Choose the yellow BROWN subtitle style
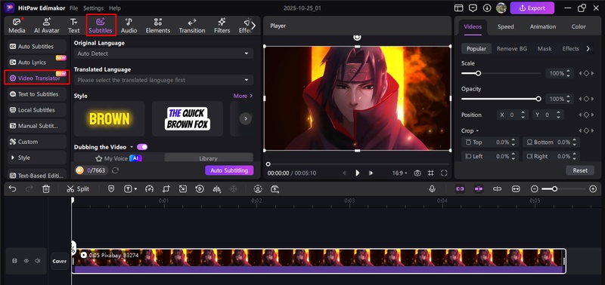The image size is (605, 285). (x=109, y=119)
